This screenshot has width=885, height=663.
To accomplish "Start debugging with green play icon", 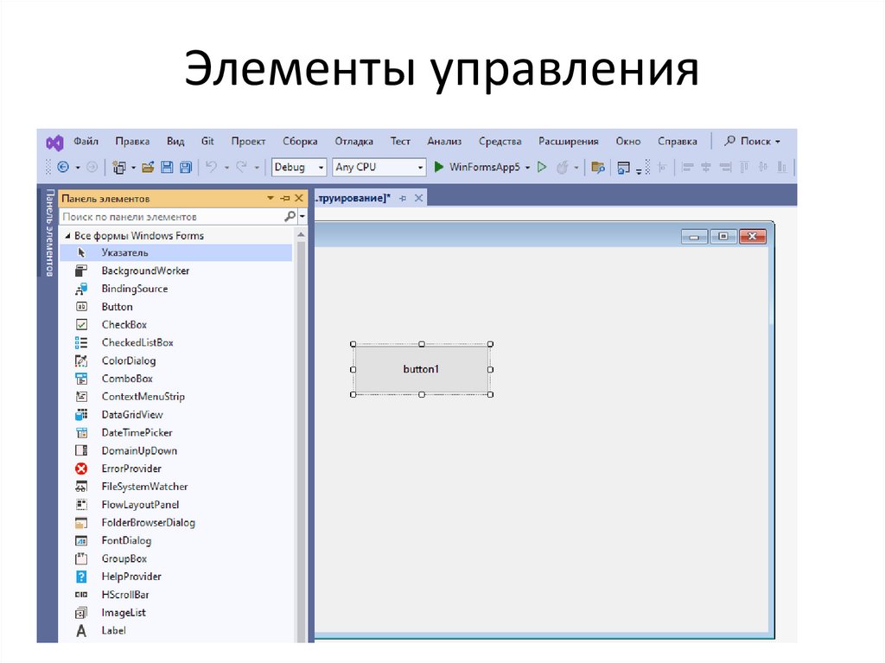I will (438, 167).
